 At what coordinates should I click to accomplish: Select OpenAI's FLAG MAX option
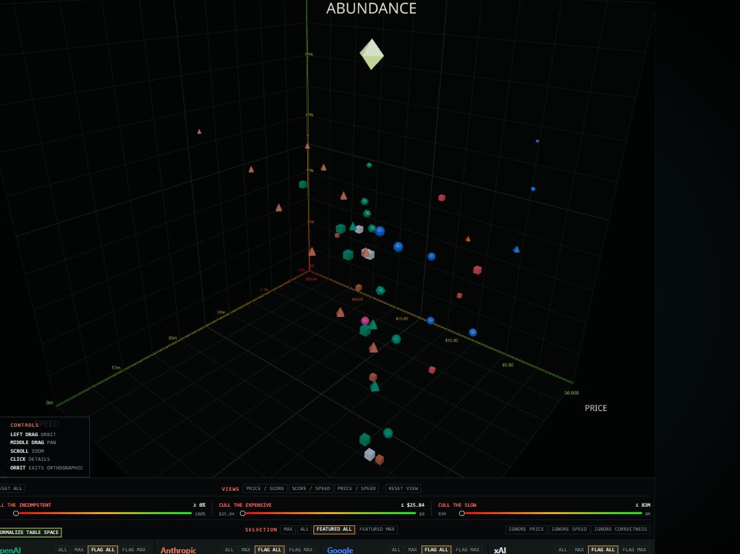[x=134, y=550]
